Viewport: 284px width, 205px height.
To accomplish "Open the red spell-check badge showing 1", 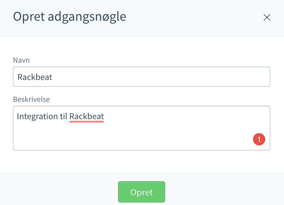I will point(259,139).
